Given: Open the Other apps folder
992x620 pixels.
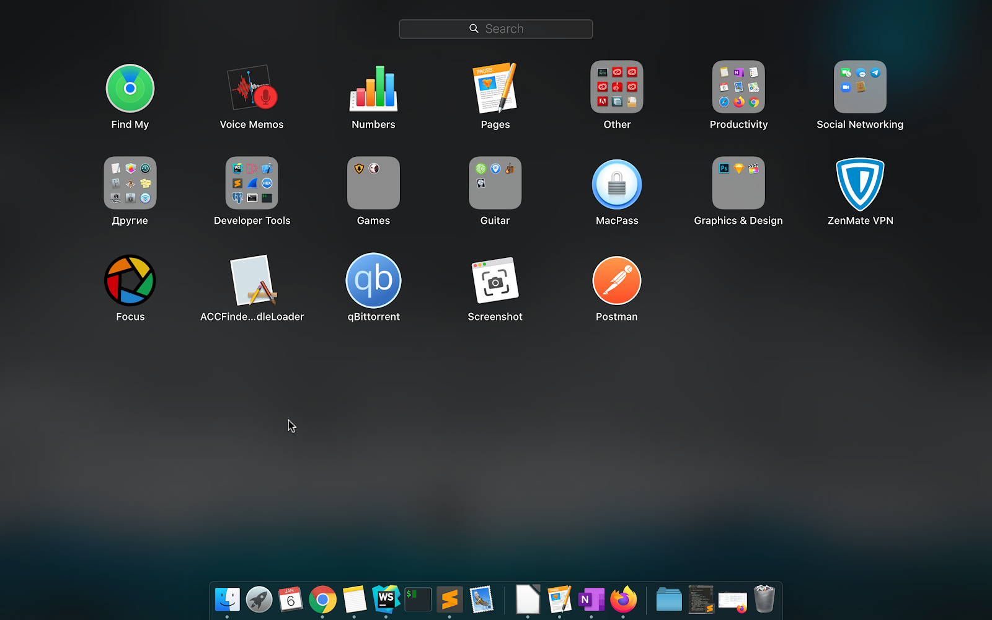Looking at the screenshot, I should pyautogui.click(x=617, y=87).
